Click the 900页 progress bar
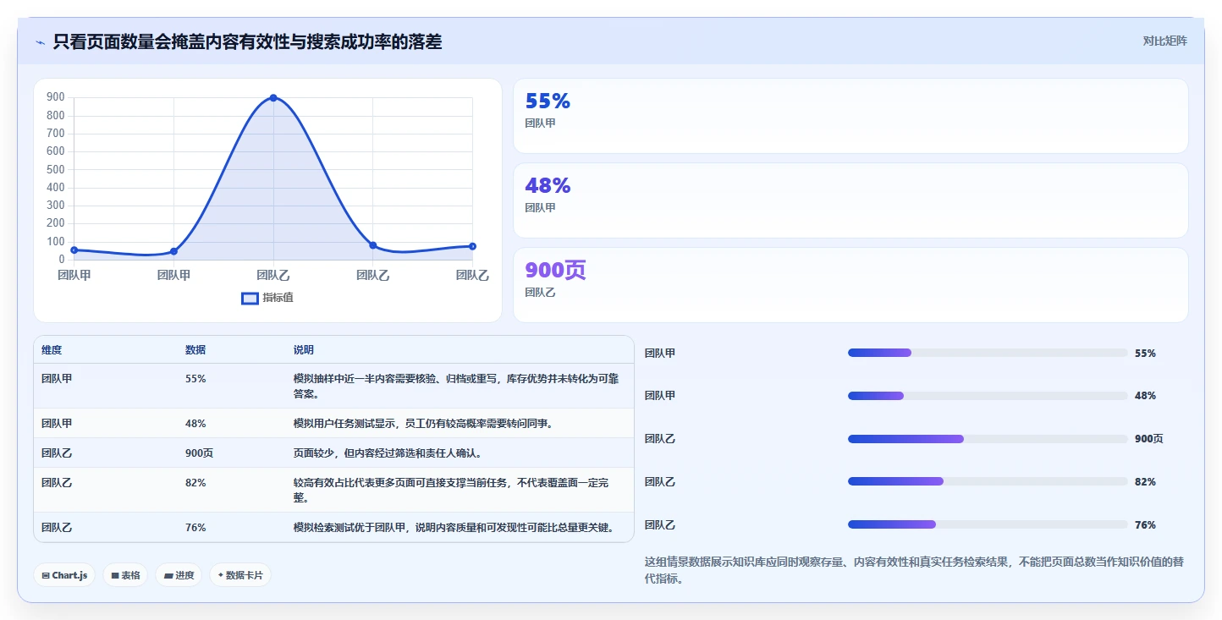This screenshot has height=620, width=1222. pos(988,439)
